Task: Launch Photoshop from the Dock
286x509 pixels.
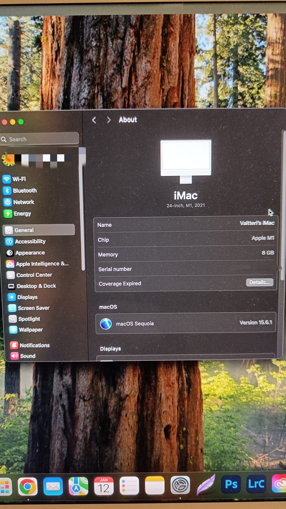Action: tap(231, 484)
